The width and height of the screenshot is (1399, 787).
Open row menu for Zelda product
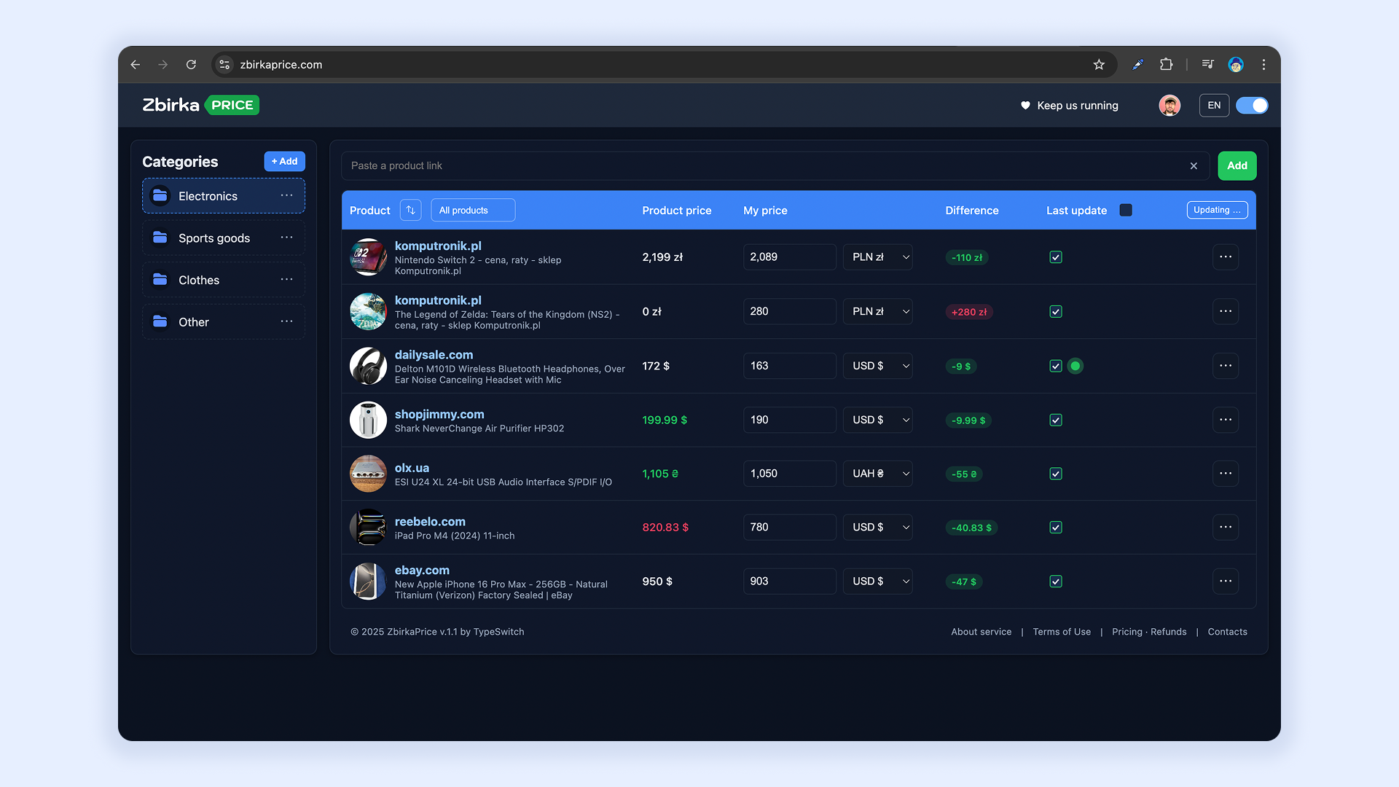(x=1226, y=311)
